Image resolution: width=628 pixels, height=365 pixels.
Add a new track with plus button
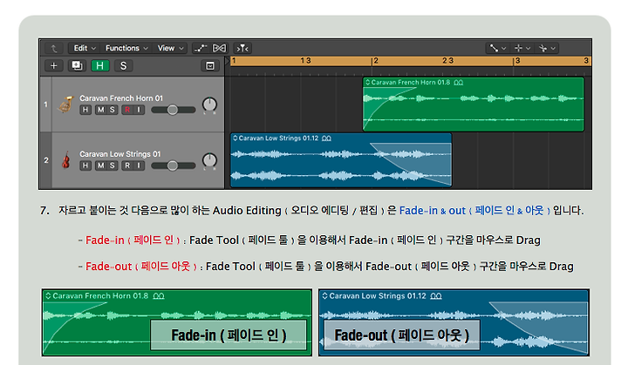(x=54, y=65)
